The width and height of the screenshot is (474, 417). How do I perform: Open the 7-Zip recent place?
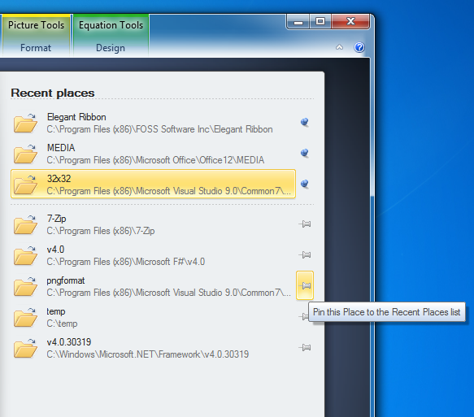pyautogui.click(x=154, y=224)
